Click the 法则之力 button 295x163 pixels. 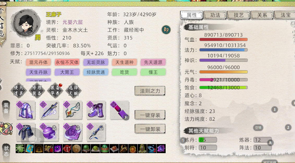[150, 91]
